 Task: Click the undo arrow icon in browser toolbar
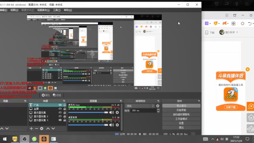[250, 24]
